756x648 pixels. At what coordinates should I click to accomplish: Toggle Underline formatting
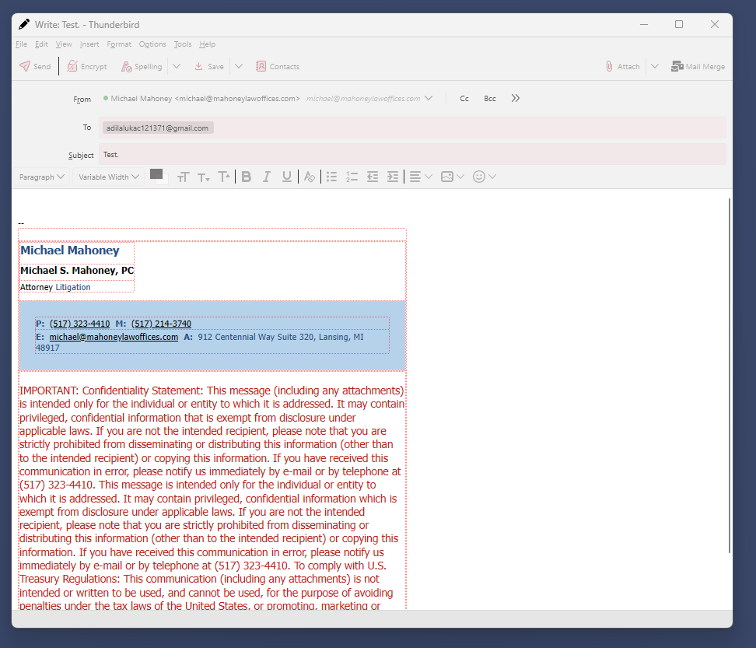click(x=286, y=177)
